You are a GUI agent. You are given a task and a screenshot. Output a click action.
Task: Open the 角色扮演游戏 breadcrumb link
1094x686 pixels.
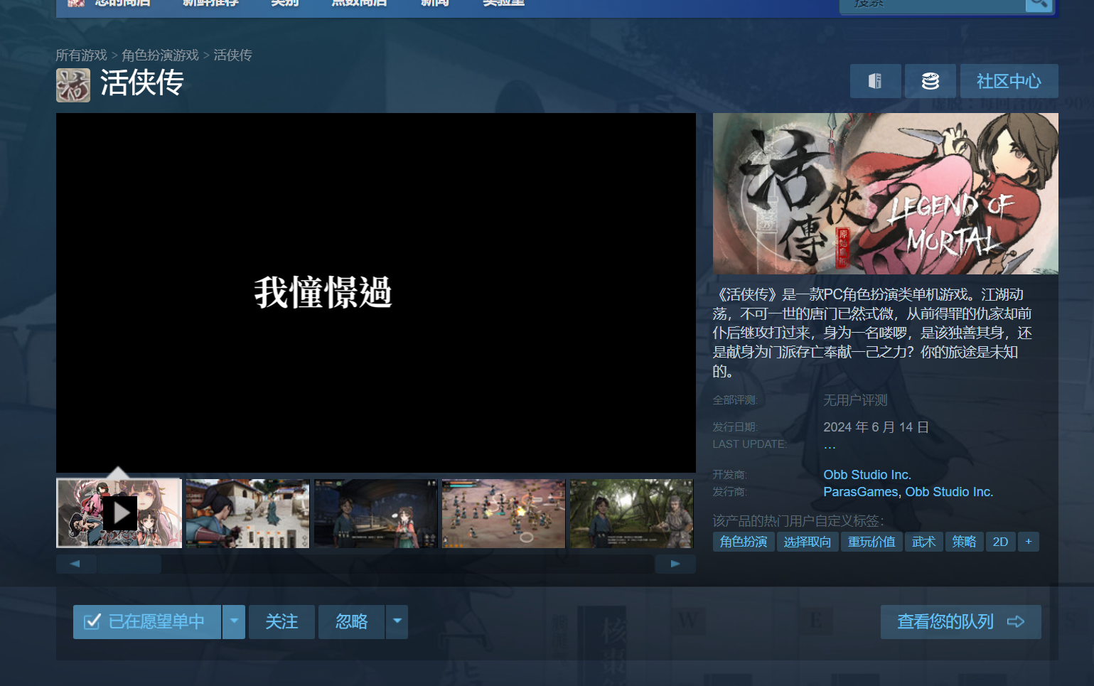point(160,55)
